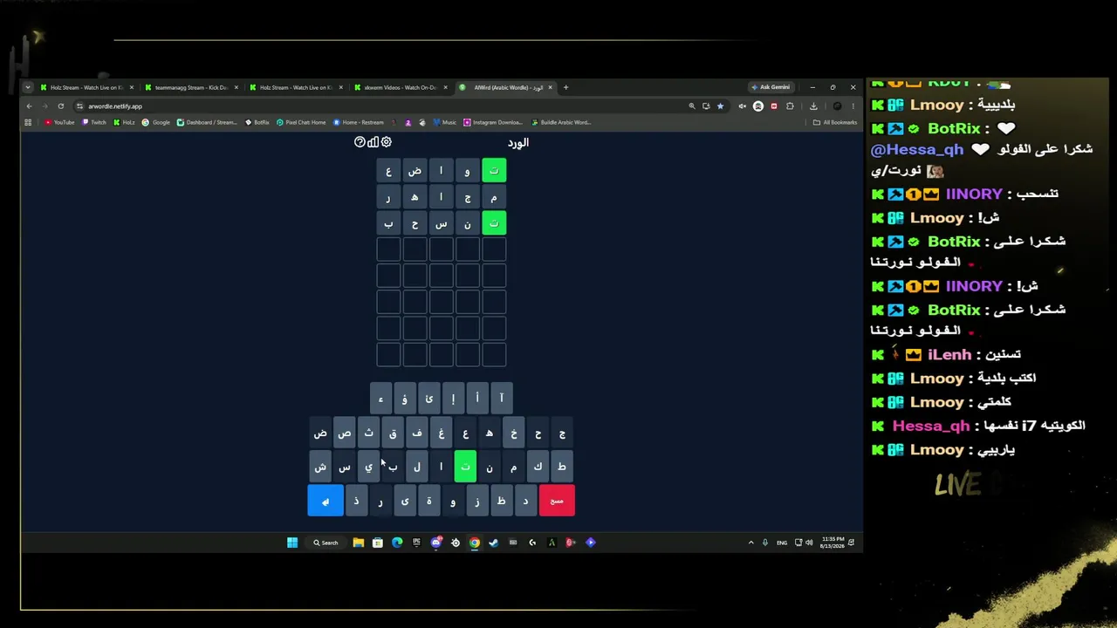
Task: Click the taskbar Search box
Action: tap(326, 543)
